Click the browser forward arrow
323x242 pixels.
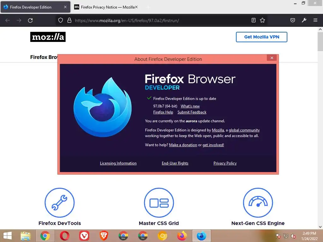pos(19,20)
